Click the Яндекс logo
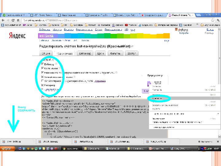The height and width of the screenshot is (166, 221). [x=17, y=35]
